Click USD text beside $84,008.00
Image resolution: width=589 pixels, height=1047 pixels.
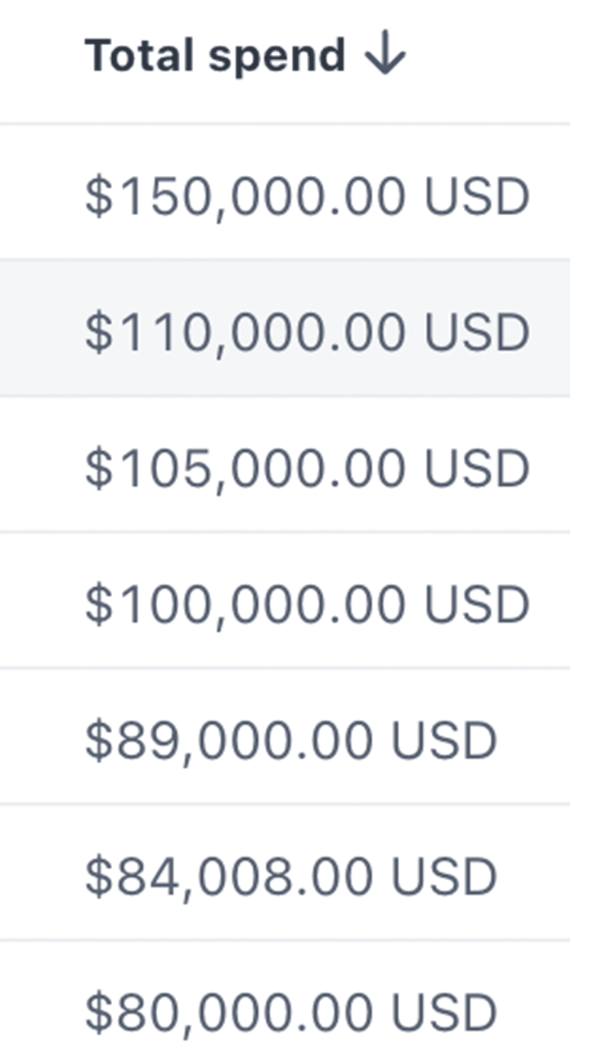click(443, 876)
